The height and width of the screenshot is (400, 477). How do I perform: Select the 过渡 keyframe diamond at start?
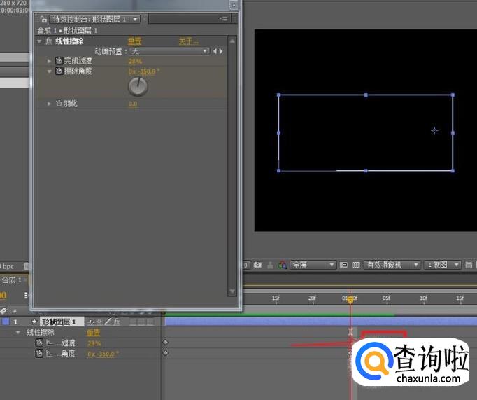click(x=166, y=343)
